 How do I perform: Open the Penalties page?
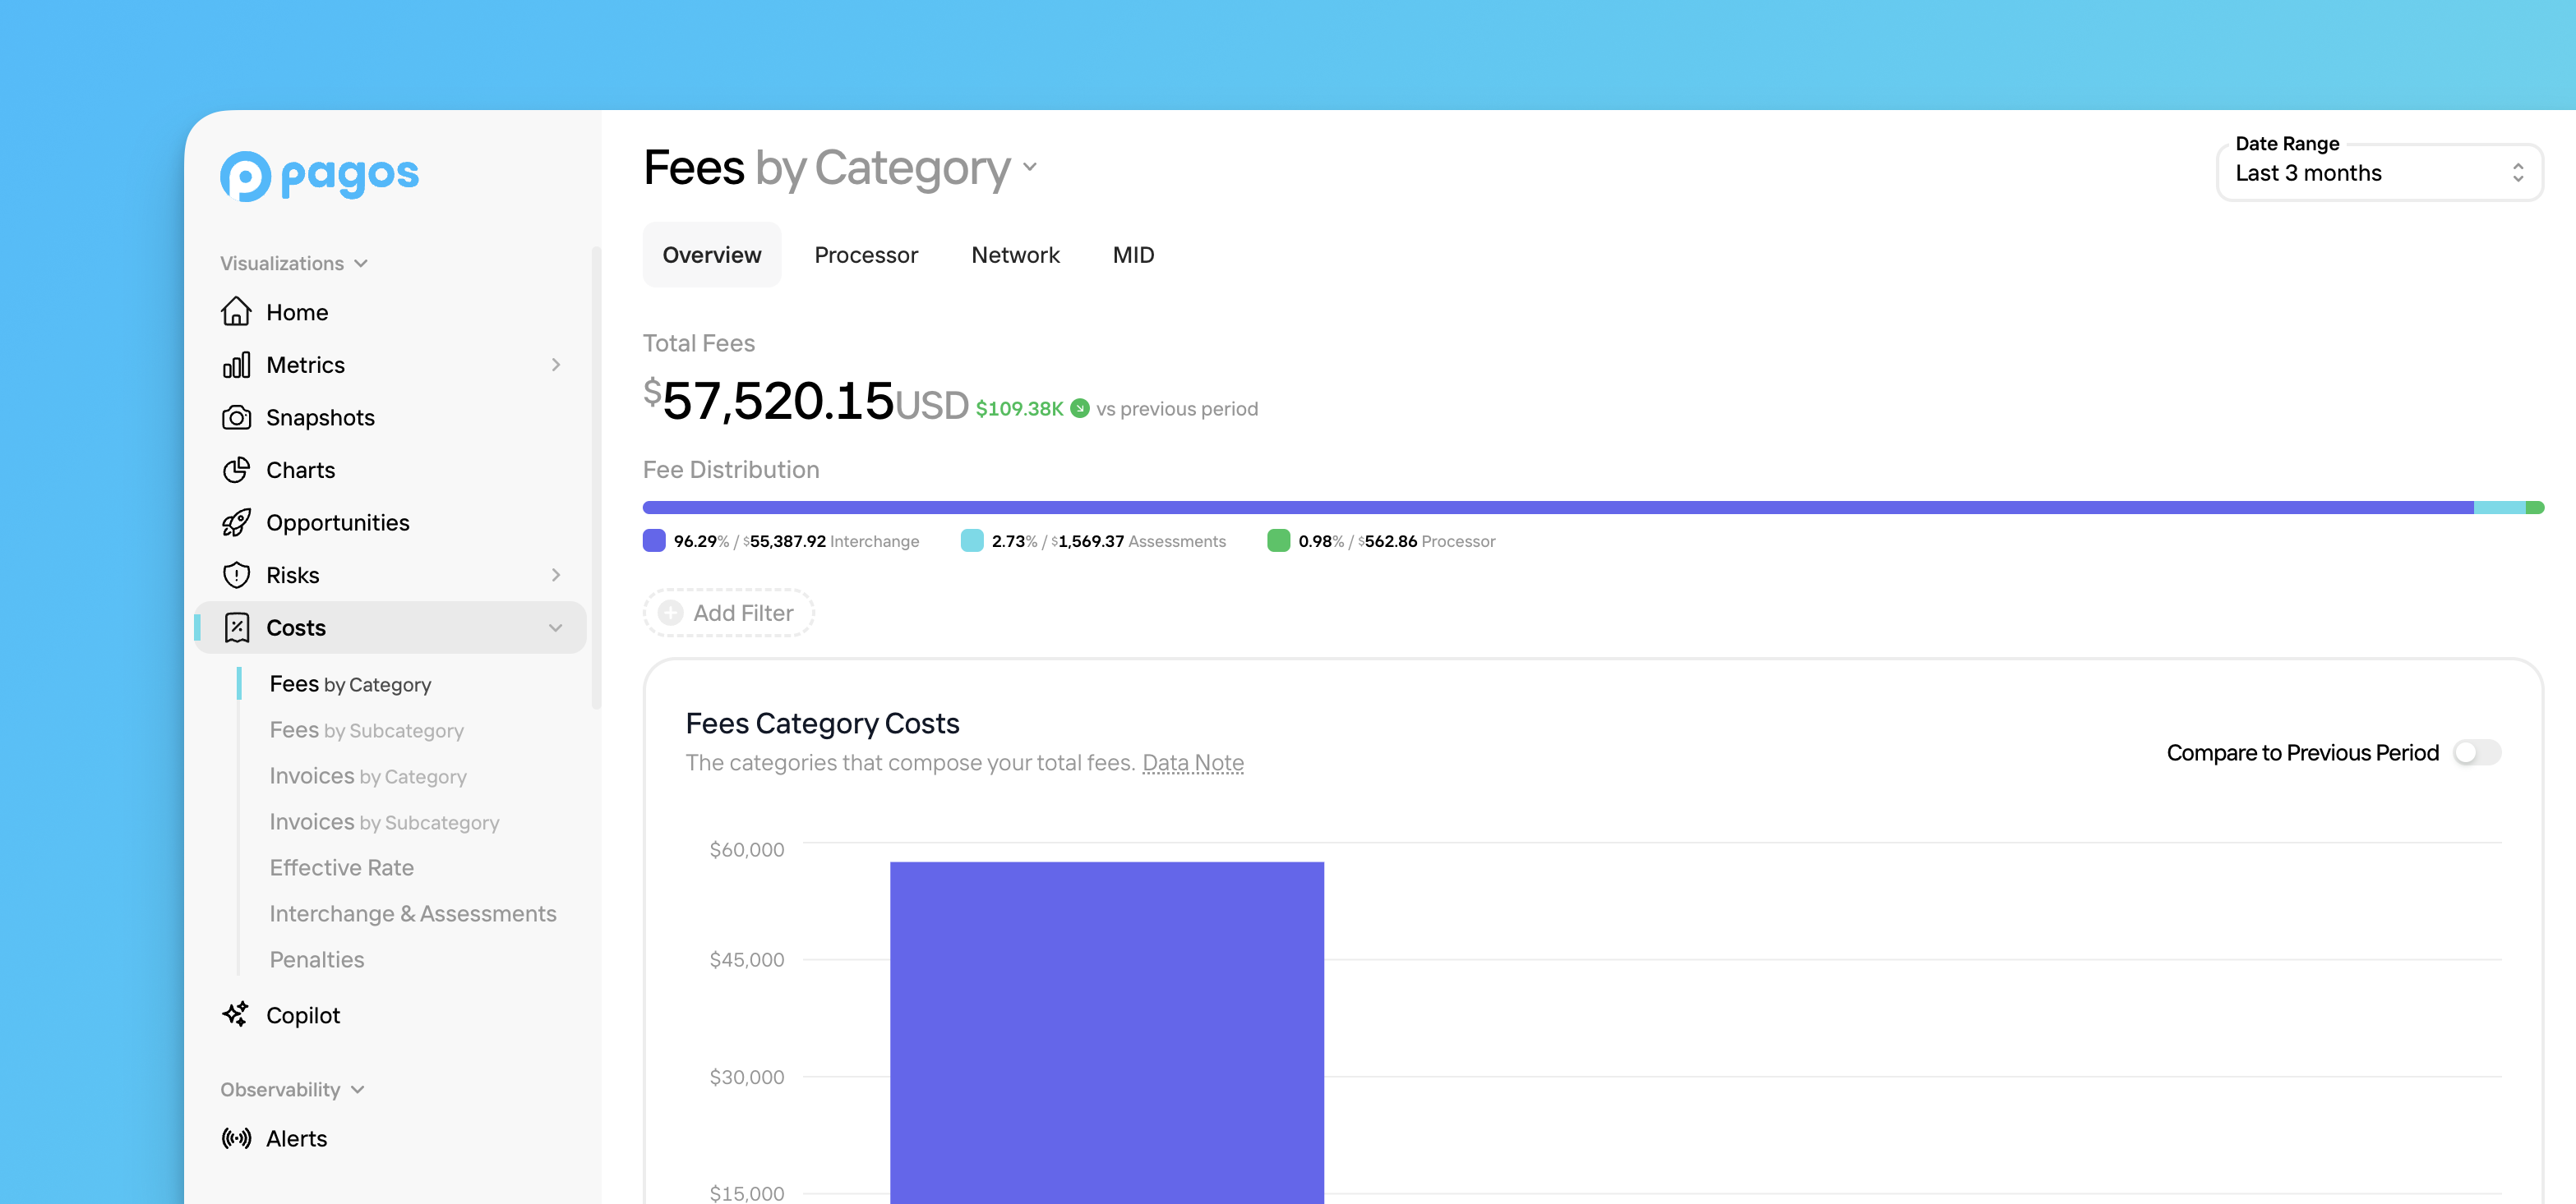(317, 959)
